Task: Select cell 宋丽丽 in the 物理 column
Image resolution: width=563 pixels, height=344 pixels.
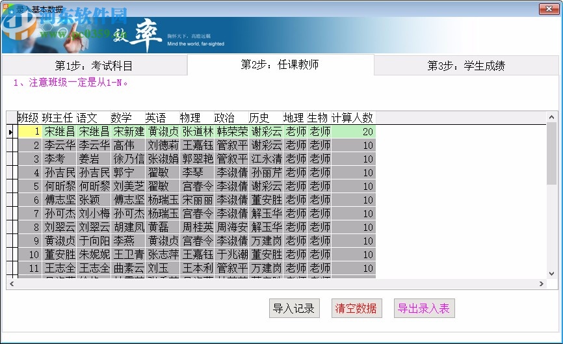Action: pos(197,200)
